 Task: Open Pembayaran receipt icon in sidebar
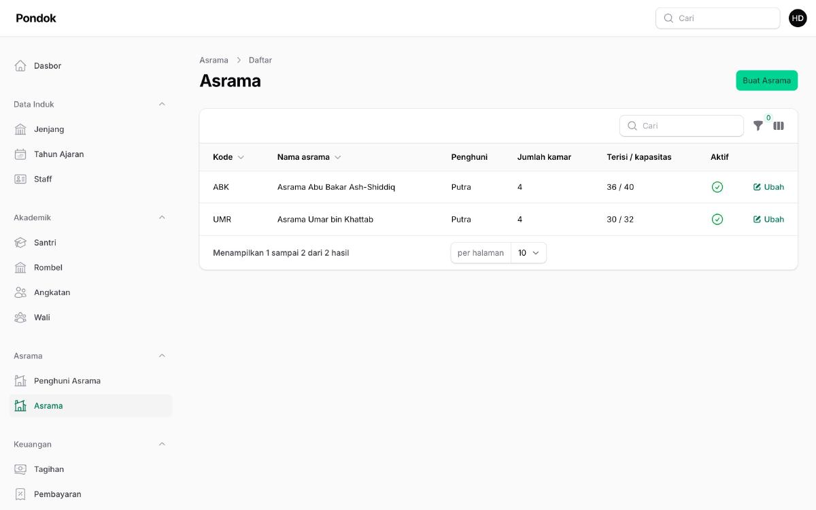point(20,494)
